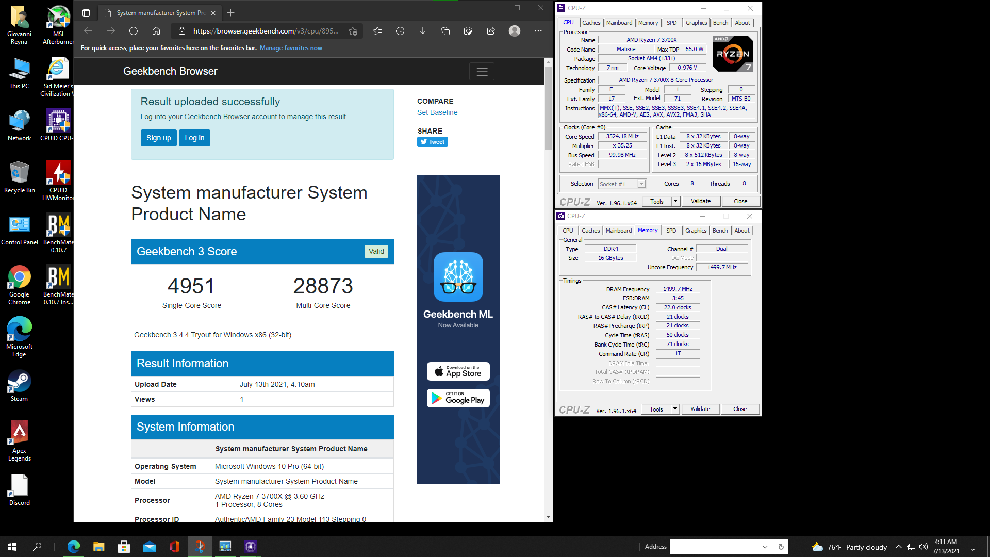The width and height of the screenshot is (990, 557).
Task: Click the taskbar Address refresh button
Action: point(781,547)
